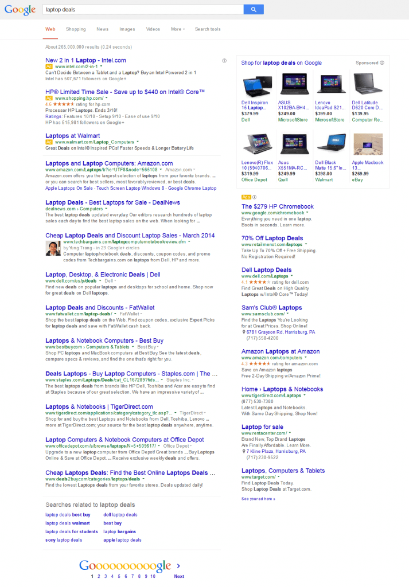The width and height of the screenshot is (409, 587).
Task: Open Laptop, Desktop, & Electronic Deals Dell
Action: point(103,275)
